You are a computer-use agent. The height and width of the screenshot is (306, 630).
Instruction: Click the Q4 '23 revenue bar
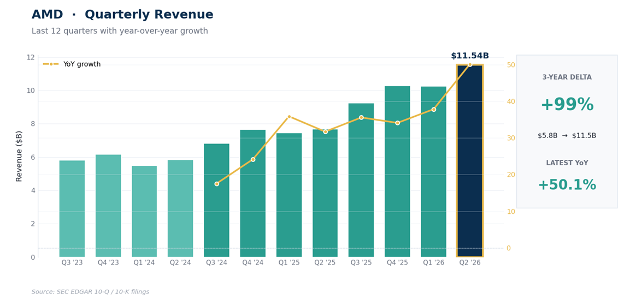[x=108, y=206]
